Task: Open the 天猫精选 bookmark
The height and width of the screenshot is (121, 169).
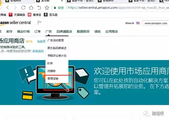Action: click(x=17, y=15)
